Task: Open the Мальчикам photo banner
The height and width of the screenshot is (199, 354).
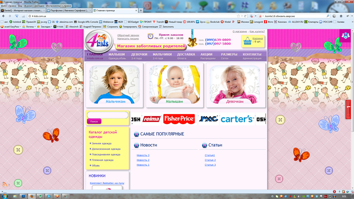Action: tap(114, 85)
